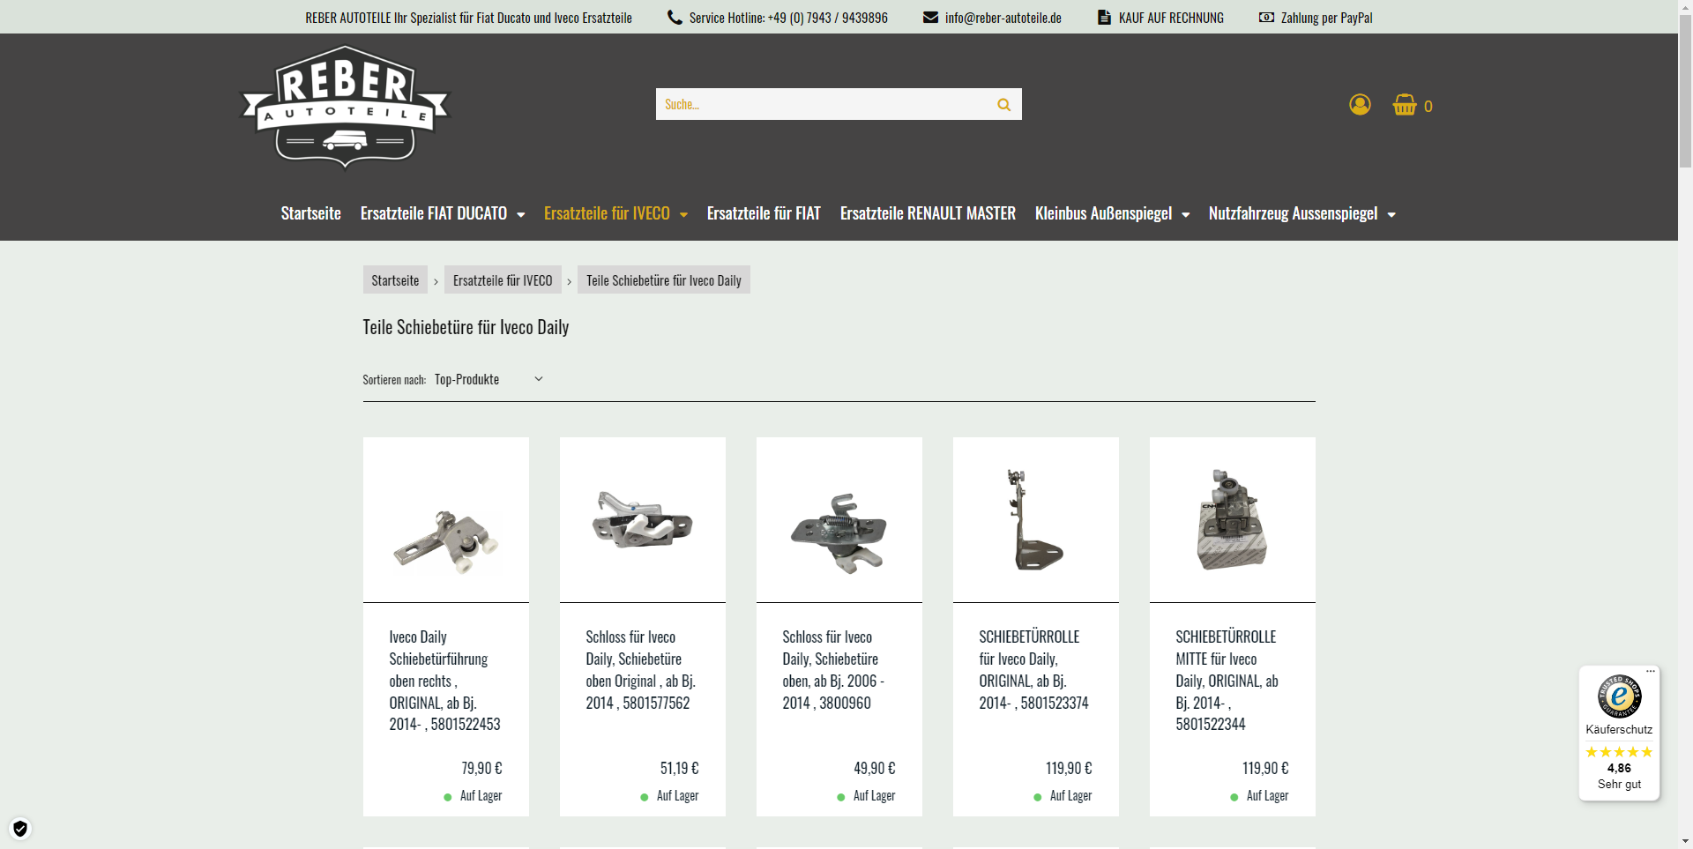Click Teile Schiebetüre für Iveco Daily breadcrumb

(664, 279)
